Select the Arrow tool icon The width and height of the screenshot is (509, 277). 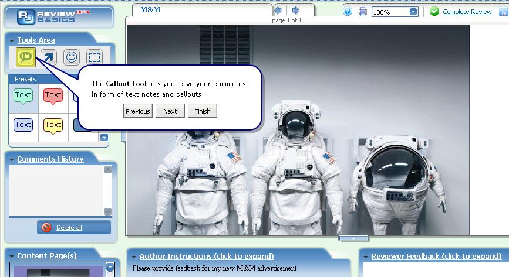(x=48, y=57)
